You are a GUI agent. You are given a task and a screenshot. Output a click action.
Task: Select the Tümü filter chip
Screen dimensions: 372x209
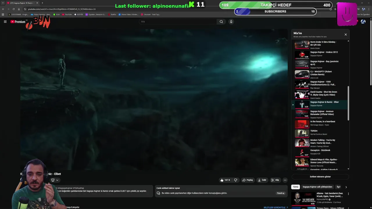[296, 187]
